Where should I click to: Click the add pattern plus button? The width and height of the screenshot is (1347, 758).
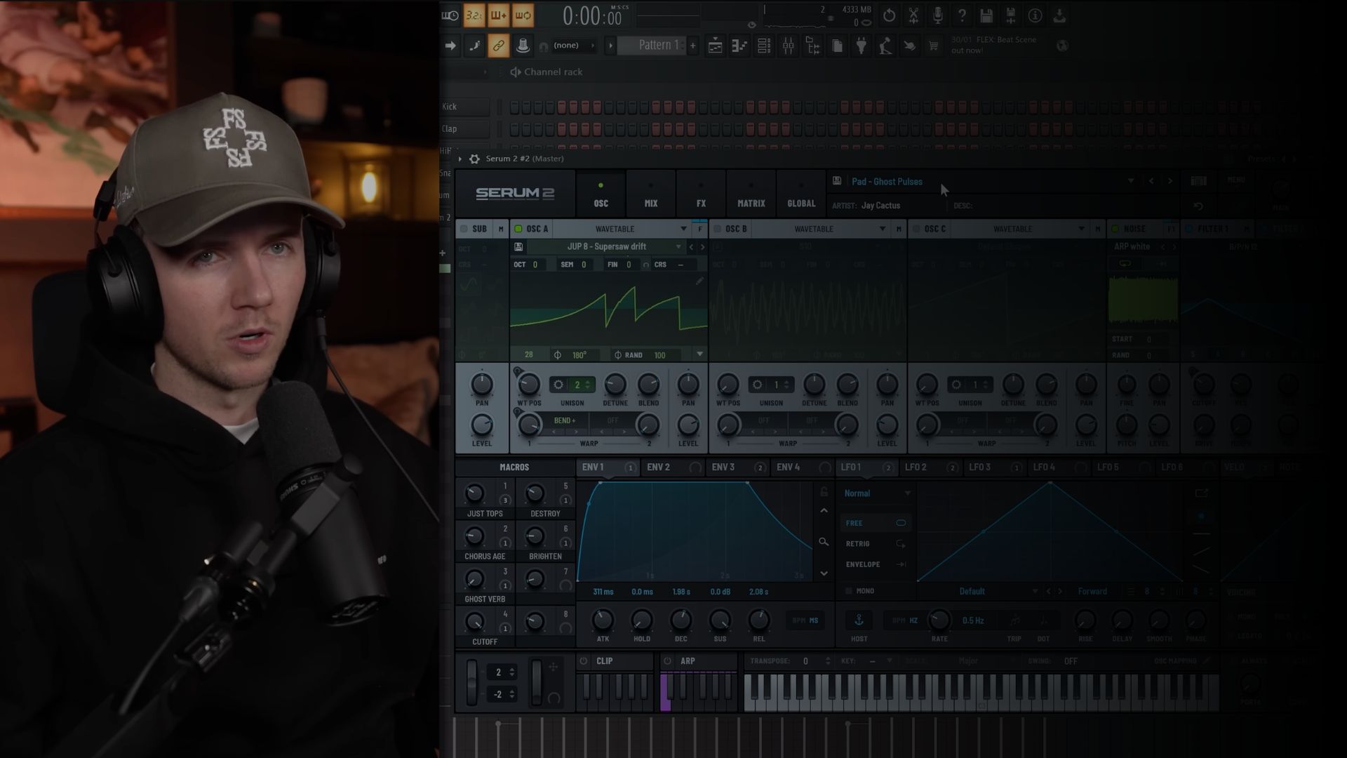point(692,46)
